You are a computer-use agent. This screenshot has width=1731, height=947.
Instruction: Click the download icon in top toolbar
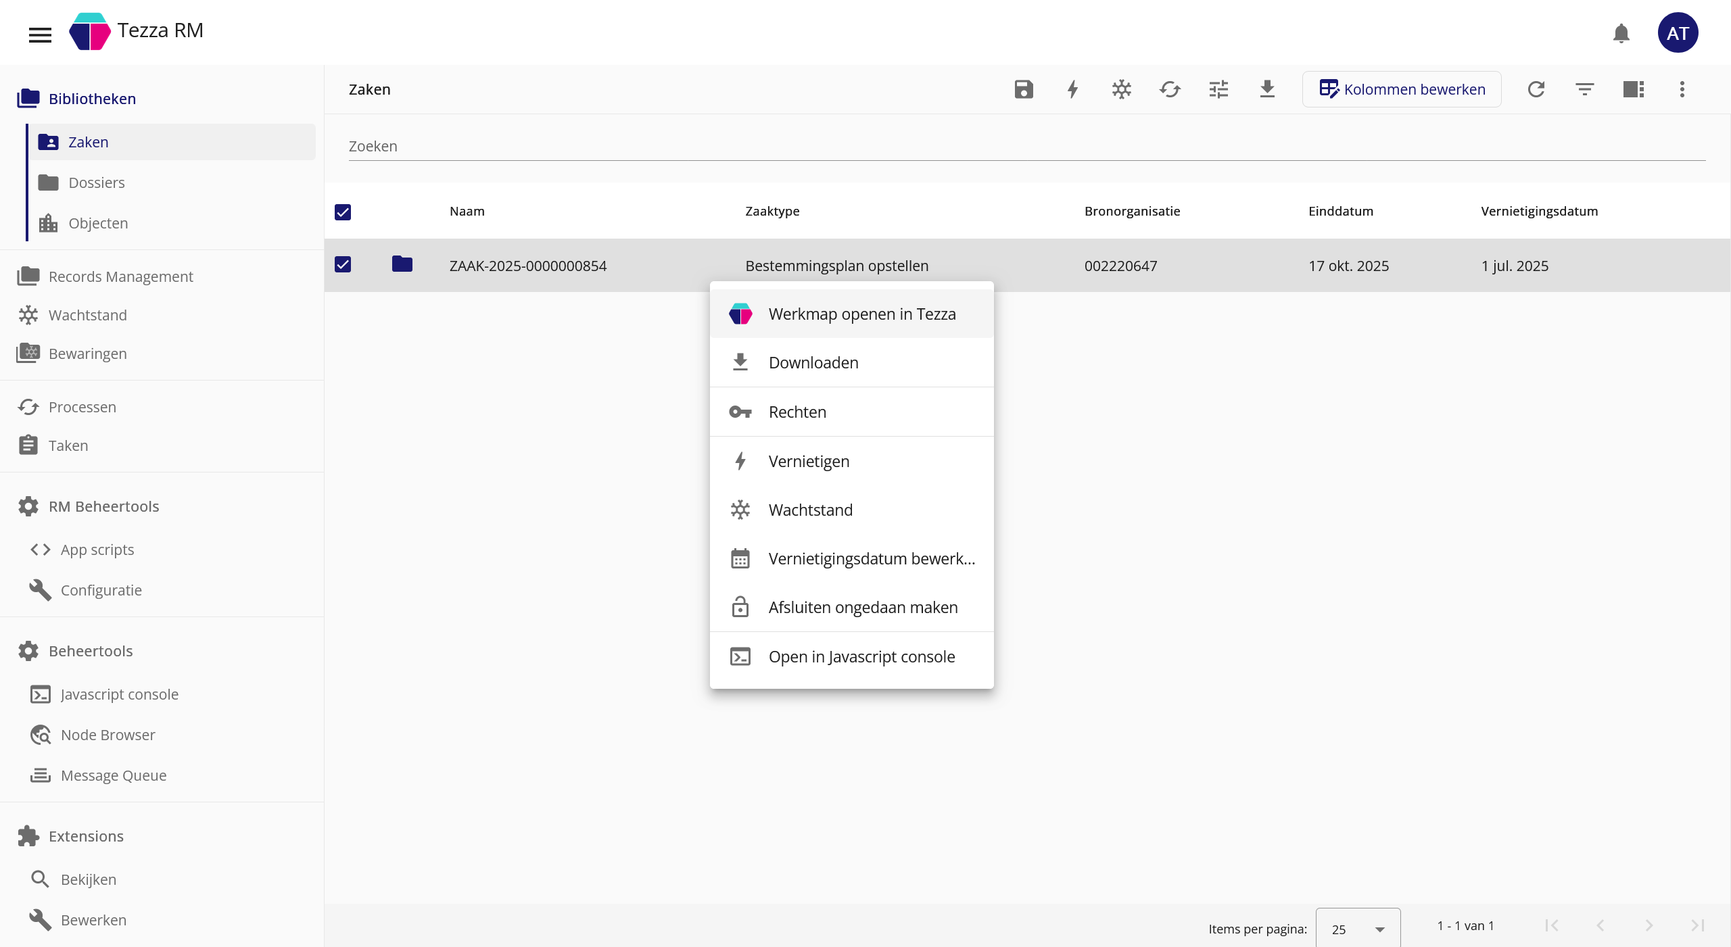[x=1267, y=89]
